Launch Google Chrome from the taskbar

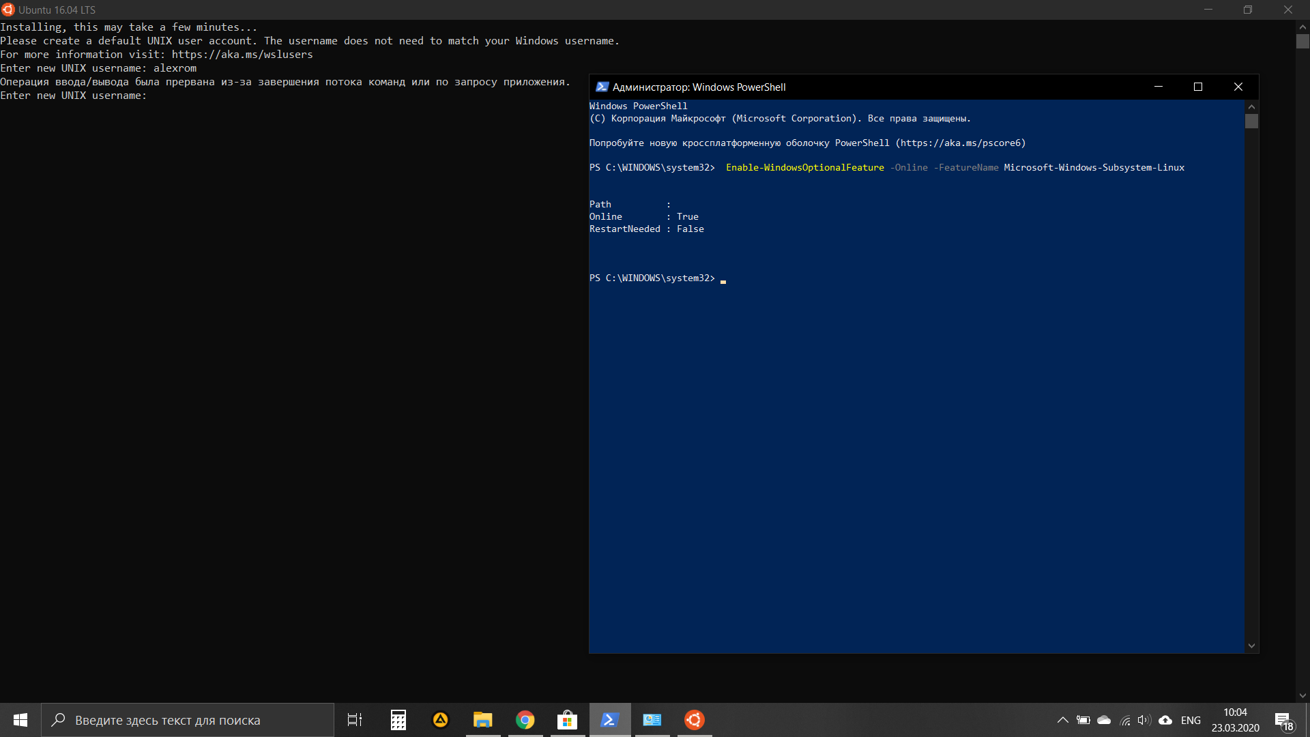click(x=525, y=720)
